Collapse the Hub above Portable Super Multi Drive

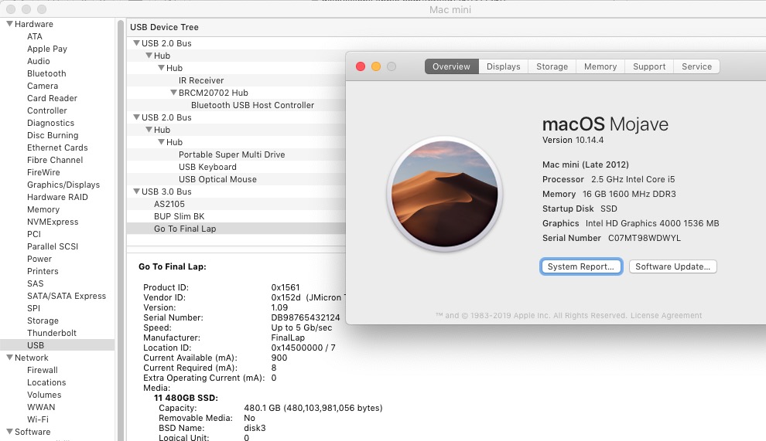(161, 141)
